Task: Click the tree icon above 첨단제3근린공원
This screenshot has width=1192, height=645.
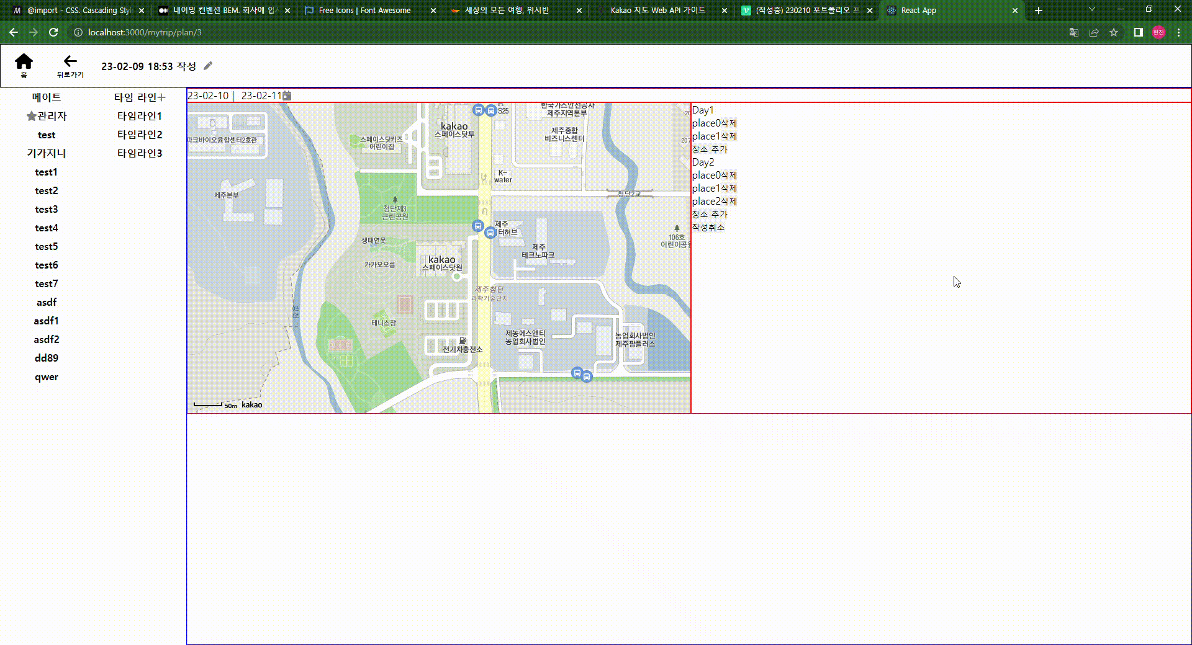Action: tap(395, 200)
